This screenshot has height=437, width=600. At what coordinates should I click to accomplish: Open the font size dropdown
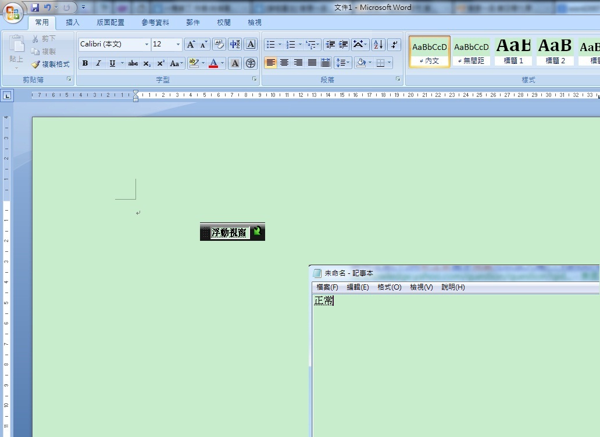click(178, 45)
